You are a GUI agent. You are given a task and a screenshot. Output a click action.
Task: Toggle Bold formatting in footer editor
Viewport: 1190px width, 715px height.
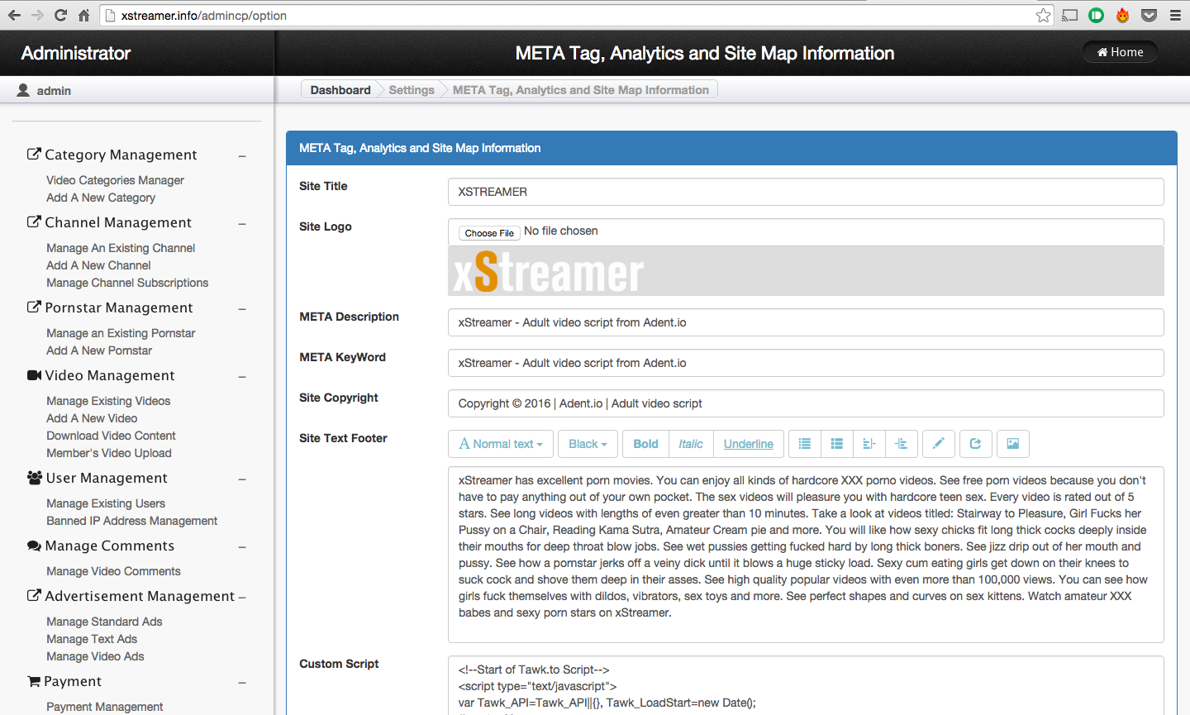[x=645, y=444]
